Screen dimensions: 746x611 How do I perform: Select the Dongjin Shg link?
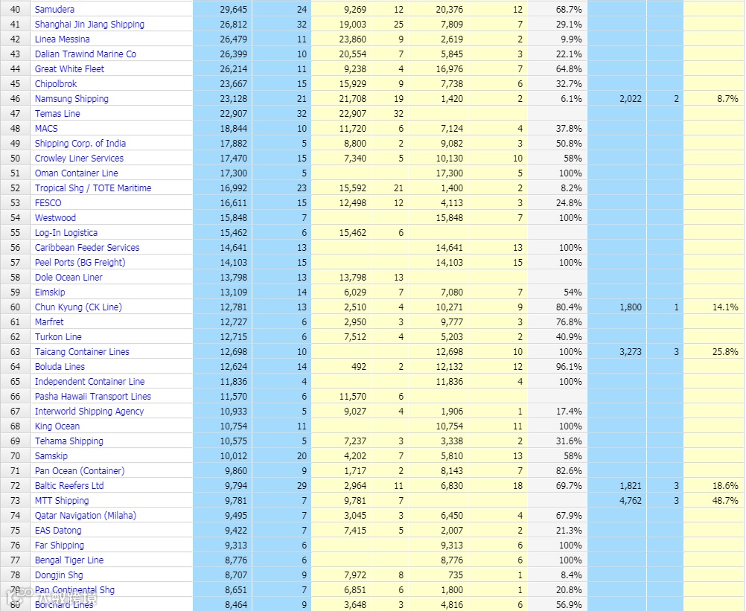[59, 575]
